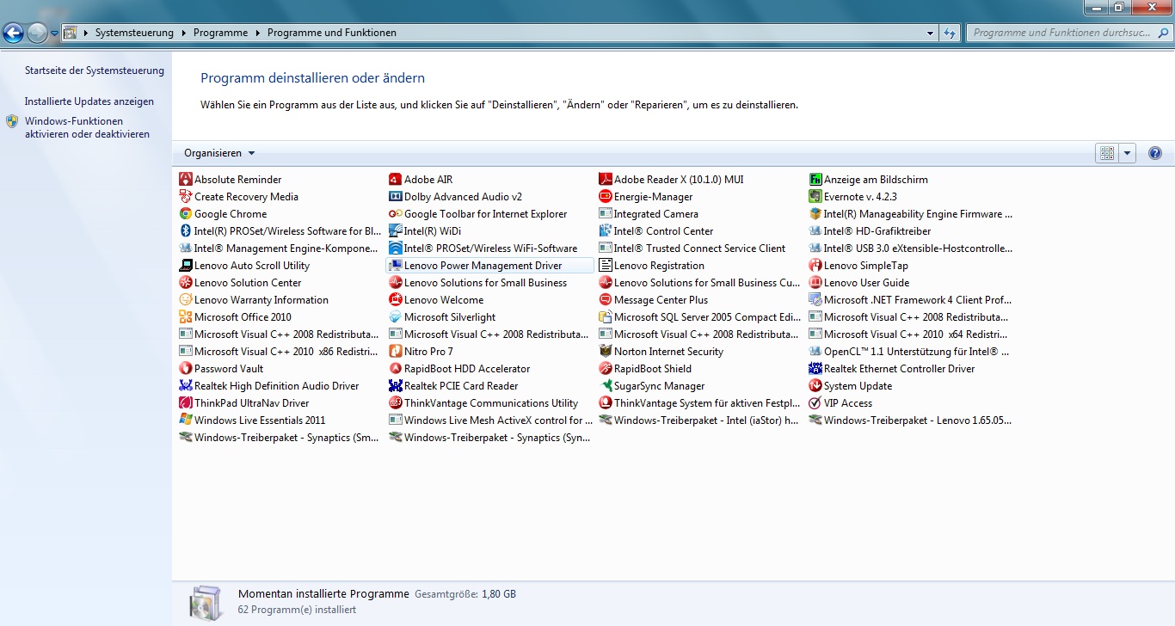Click the Message Center Plus icon
1175x626 pixels.
pos(605,300)
